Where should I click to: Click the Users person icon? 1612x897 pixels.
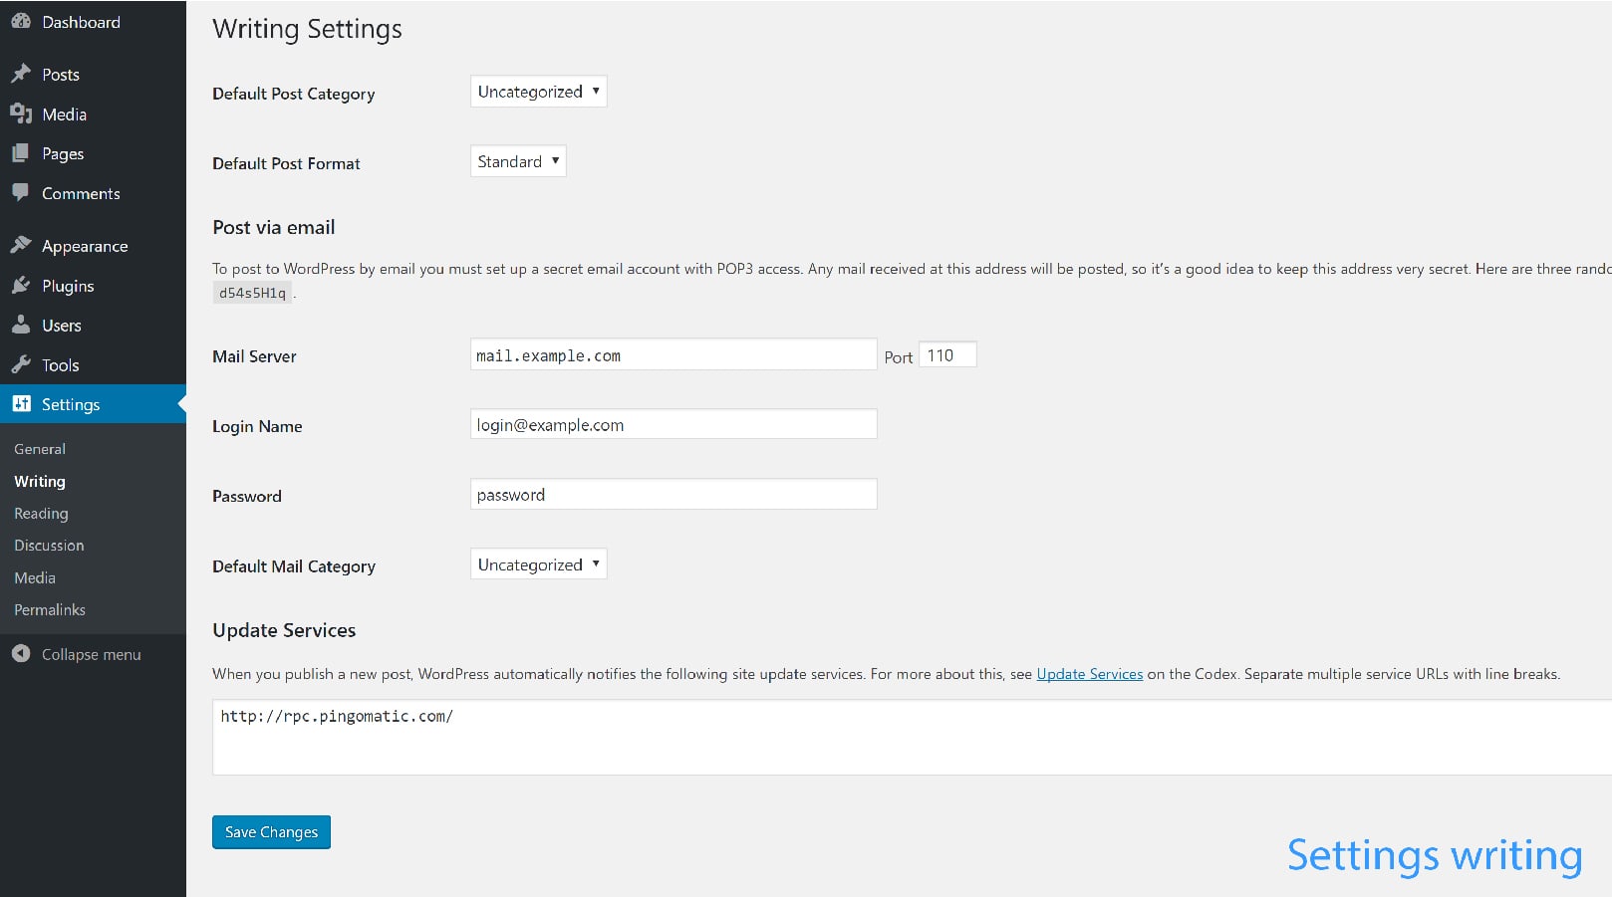click(21, 325)
